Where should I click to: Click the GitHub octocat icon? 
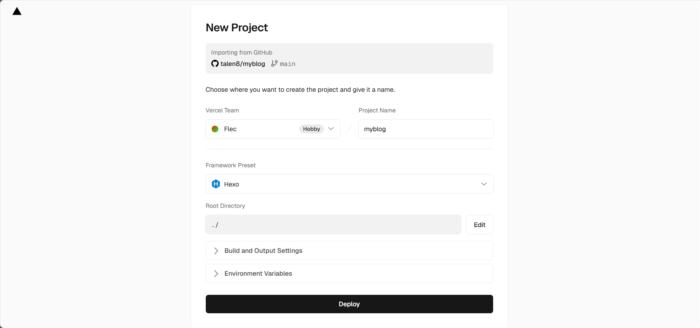[x=215, y=64]
